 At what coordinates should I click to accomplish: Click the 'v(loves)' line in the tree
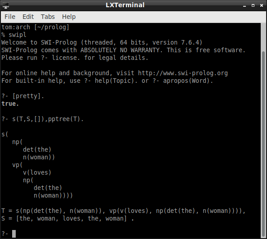point(37,172)
